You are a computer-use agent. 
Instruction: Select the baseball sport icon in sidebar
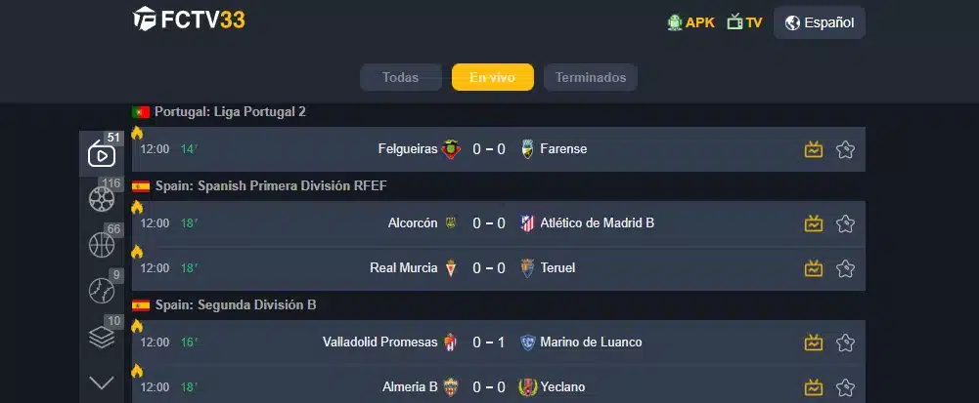point(102,290)
